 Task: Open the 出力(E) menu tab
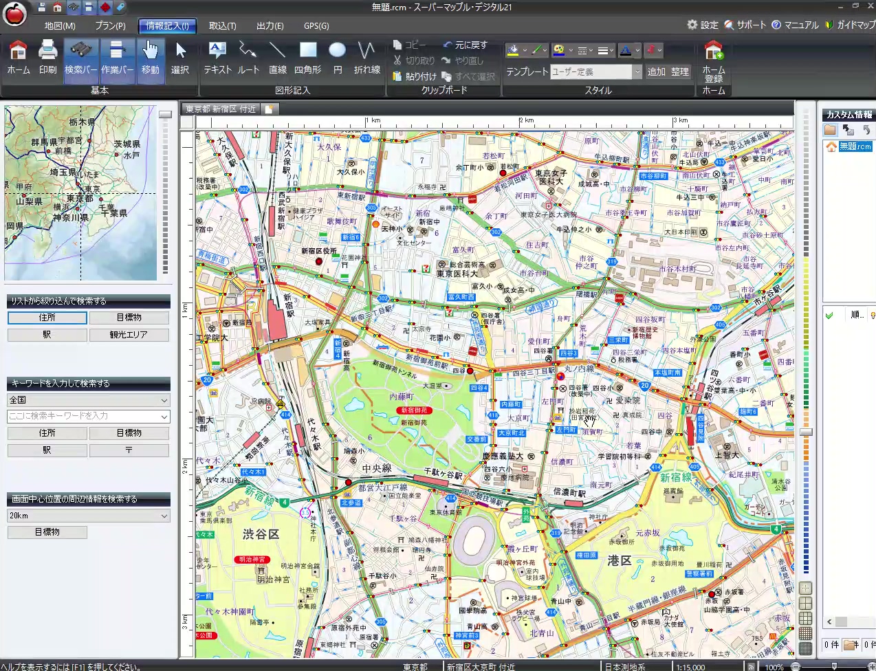tap(270, 25)
